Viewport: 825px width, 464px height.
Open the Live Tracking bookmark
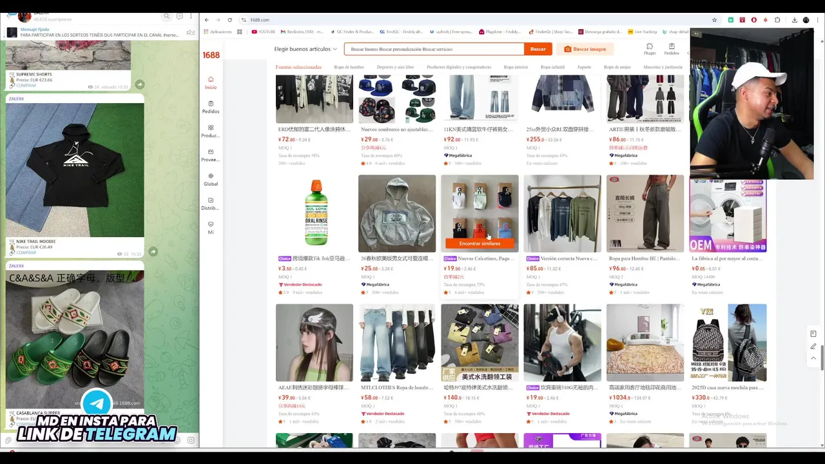[x=642, y=32]
